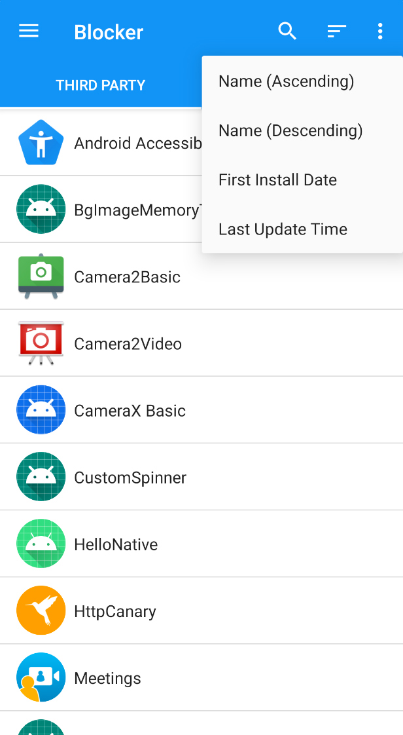
Task: Click the Camera2Basic green camera icon
Action: tap(41, 276)
